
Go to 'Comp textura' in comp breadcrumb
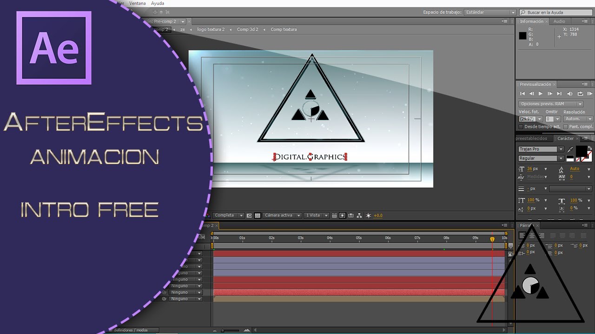[284, 29]
